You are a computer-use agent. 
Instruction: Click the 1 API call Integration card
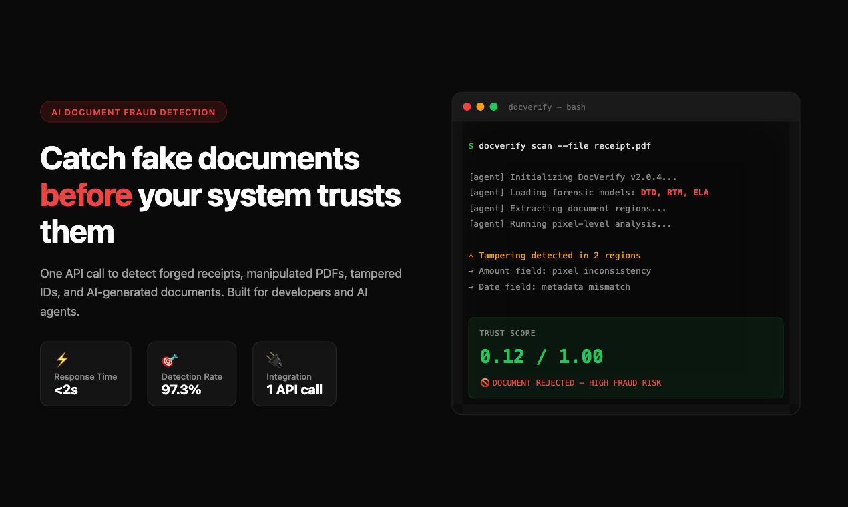(x=294, y=374)
